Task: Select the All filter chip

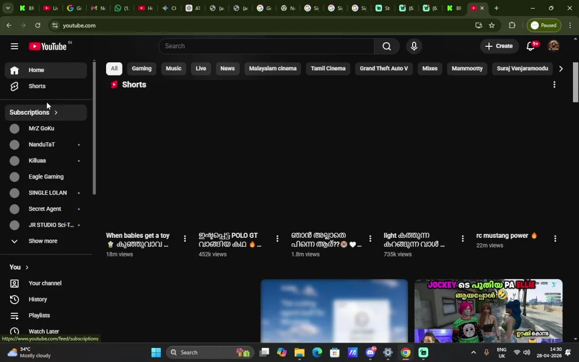Action: [114, 68]
